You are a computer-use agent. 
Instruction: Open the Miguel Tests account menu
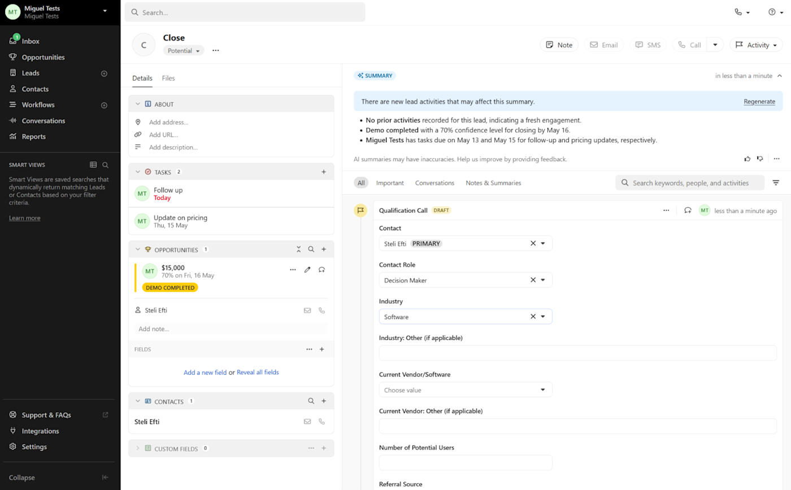pos(60,12)
